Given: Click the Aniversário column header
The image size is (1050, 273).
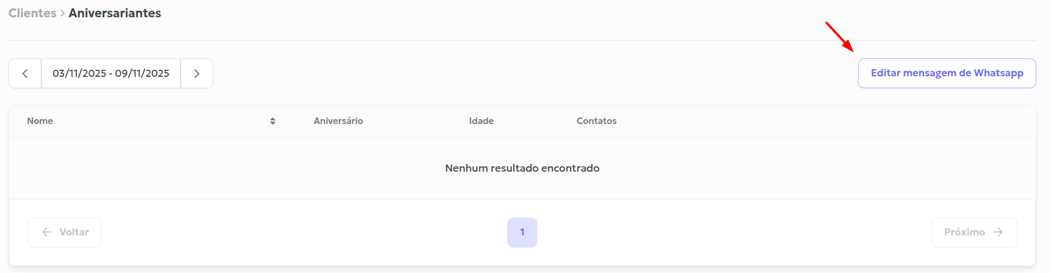Looking at the screenshot, I should pyautogui.click(x=338, y=121).
